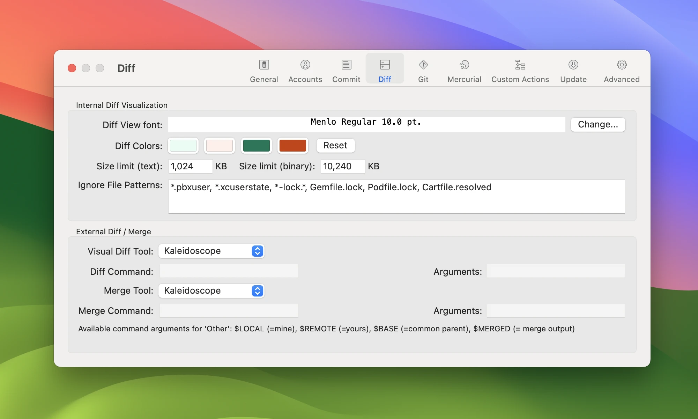Open the dark green diff color swatch
The width and height of the screenshot is (698, 419).
(x=256, y=146)
